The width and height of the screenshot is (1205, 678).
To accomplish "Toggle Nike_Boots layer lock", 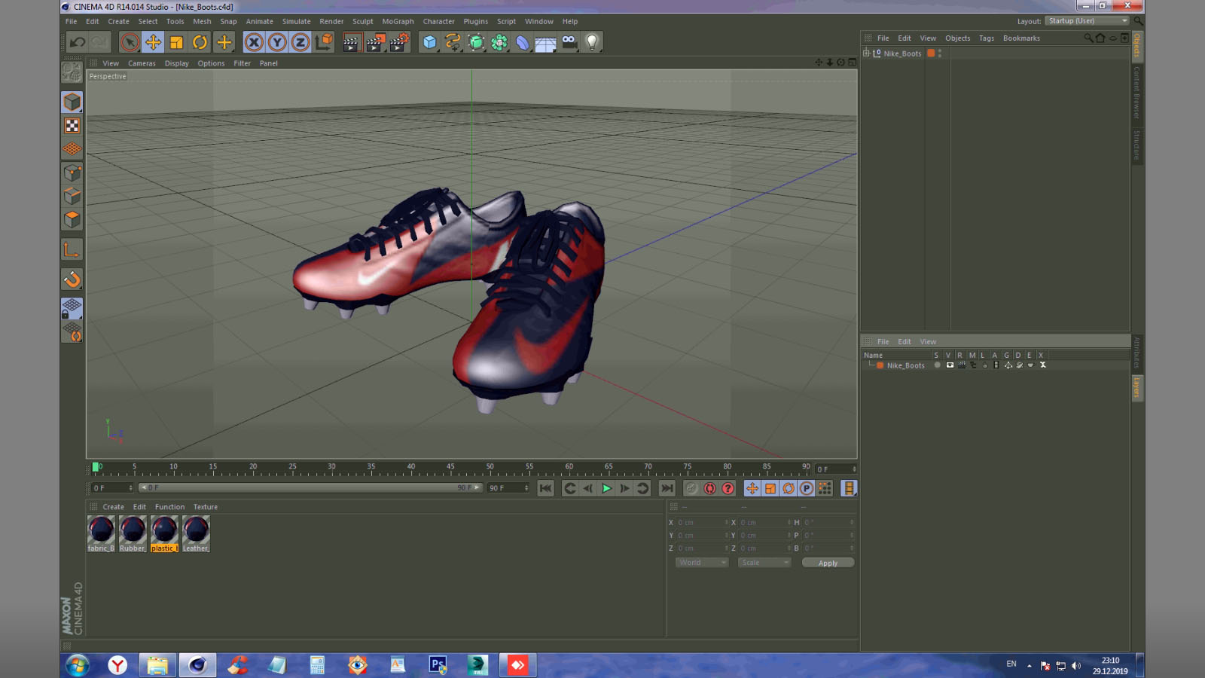I will click(984, 365).
